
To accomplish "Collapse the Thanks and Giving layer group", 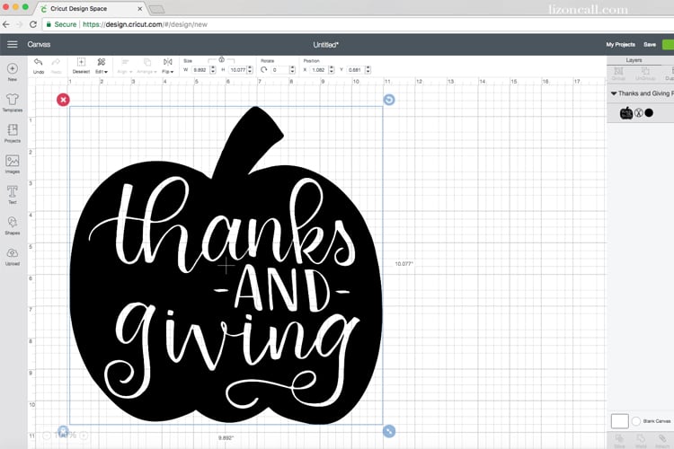I will click(x=614, y=93).
